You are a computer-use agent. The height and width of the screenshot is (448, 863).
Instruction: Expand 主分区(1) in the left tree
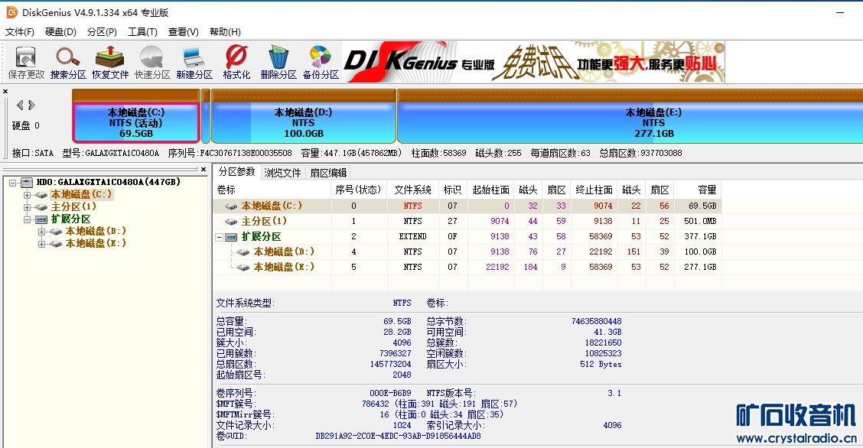[x=27, y=207]
